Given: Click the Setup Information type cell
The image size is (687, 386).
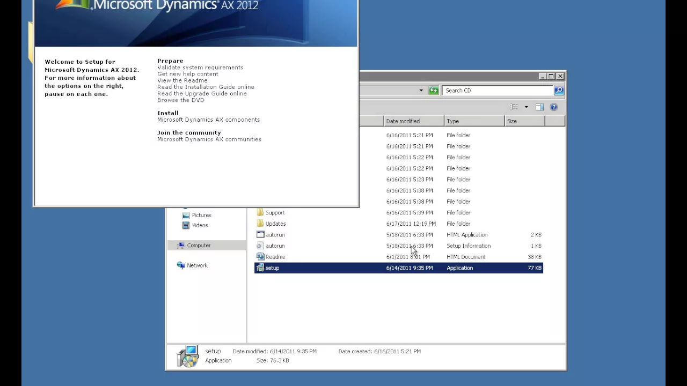Looking at the screenshot, I should (469, 246).
